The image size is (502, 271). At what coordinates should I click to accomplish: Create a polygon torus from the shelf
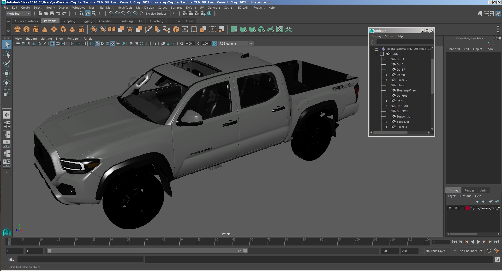pyautogui.click(x=63, y=29)
